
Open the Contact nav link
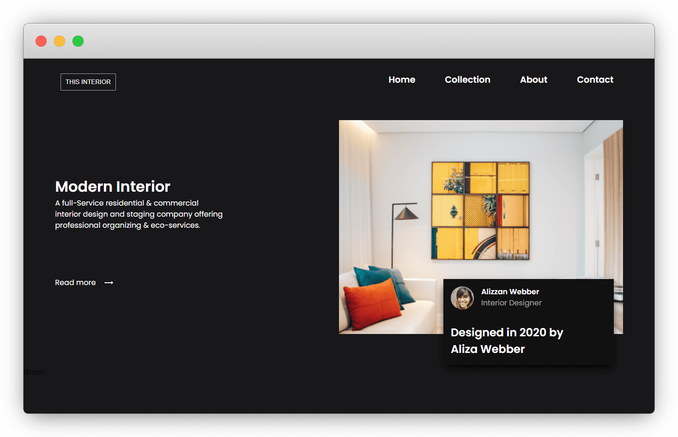click(x=595, y=79)
